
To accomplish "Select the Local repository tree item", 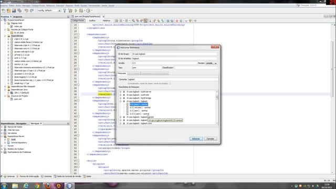I will pos(13,140).
